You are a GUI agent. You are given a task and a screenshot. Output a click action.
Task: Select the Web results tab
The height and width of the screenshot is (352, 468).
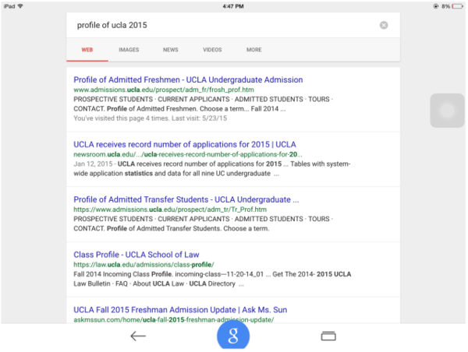[x=87, y=50]
